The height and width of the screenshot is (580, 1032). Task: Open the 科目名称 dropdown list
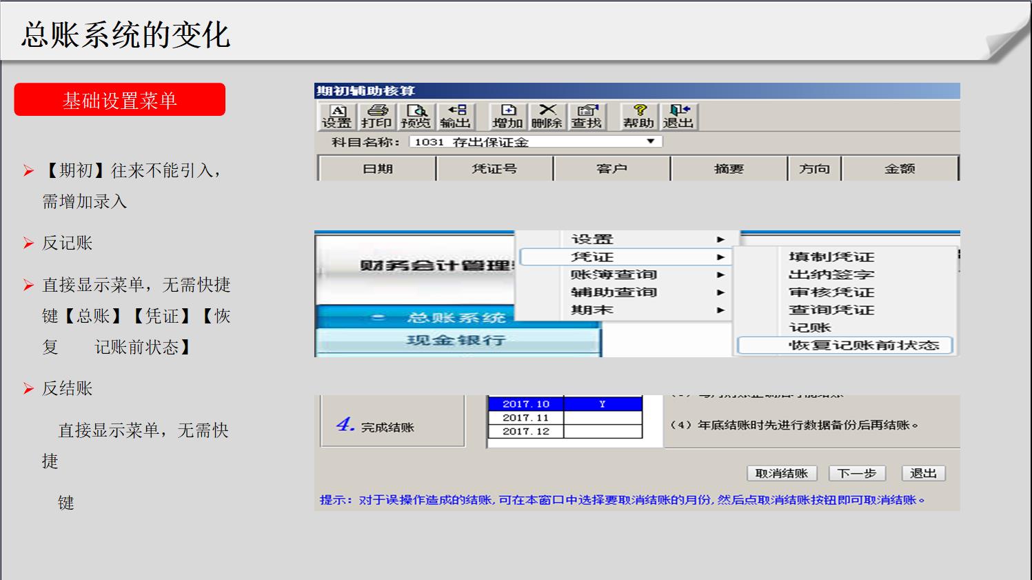coord(650,141)
